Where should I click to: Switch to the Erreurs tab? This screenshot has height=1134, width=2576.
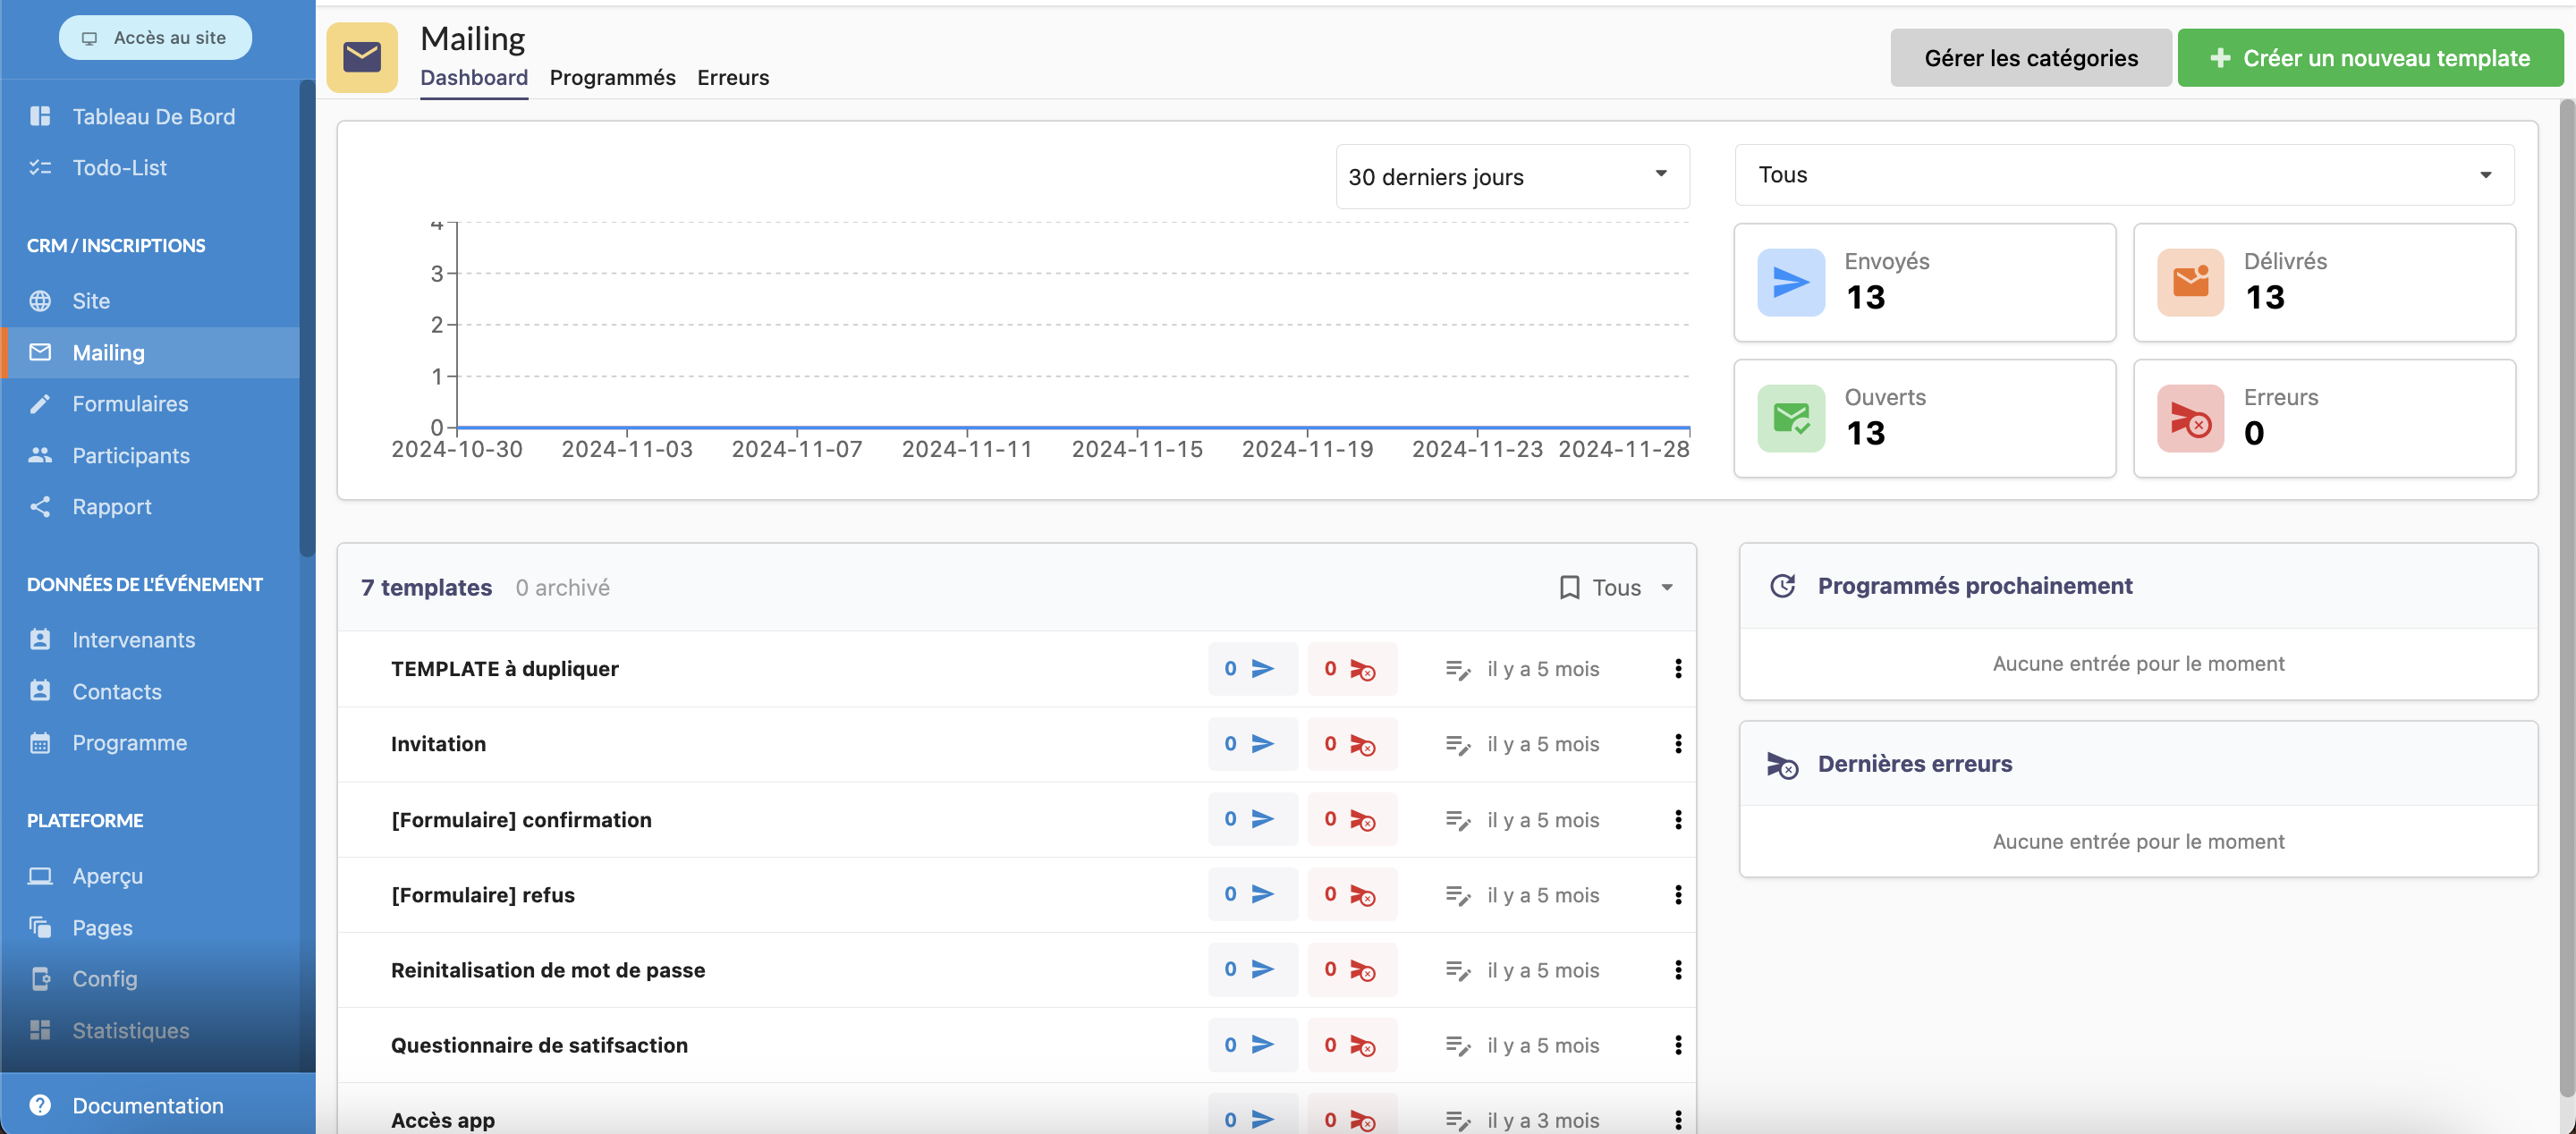click(732, 78)
